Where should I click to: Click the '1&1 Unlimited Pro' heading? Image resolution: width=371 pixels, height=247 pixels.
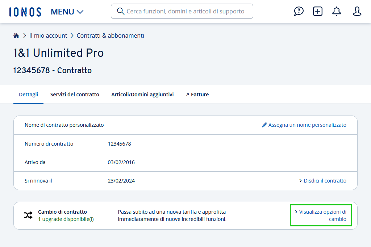tap(58, 53)
